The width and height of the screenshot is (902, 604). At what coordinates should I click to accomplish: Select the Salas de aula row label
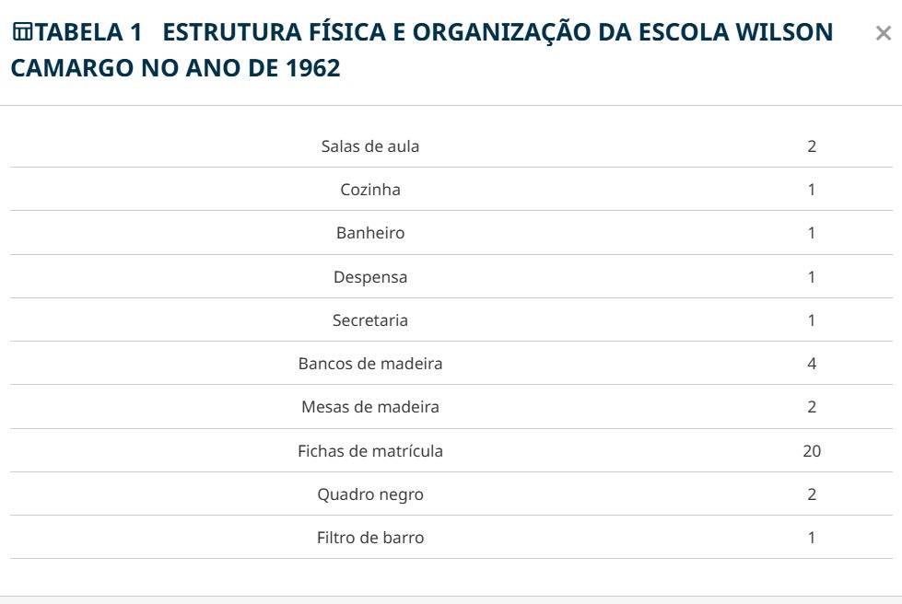tap(369, 146)
